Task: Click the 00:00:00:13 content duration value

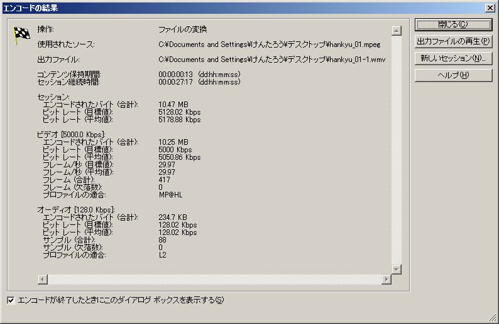Action: point(176,74)
